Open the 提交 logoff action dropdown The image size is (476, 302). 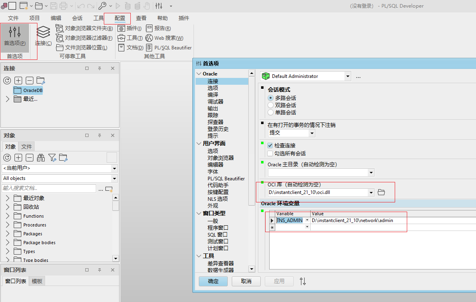click(312, 133)
